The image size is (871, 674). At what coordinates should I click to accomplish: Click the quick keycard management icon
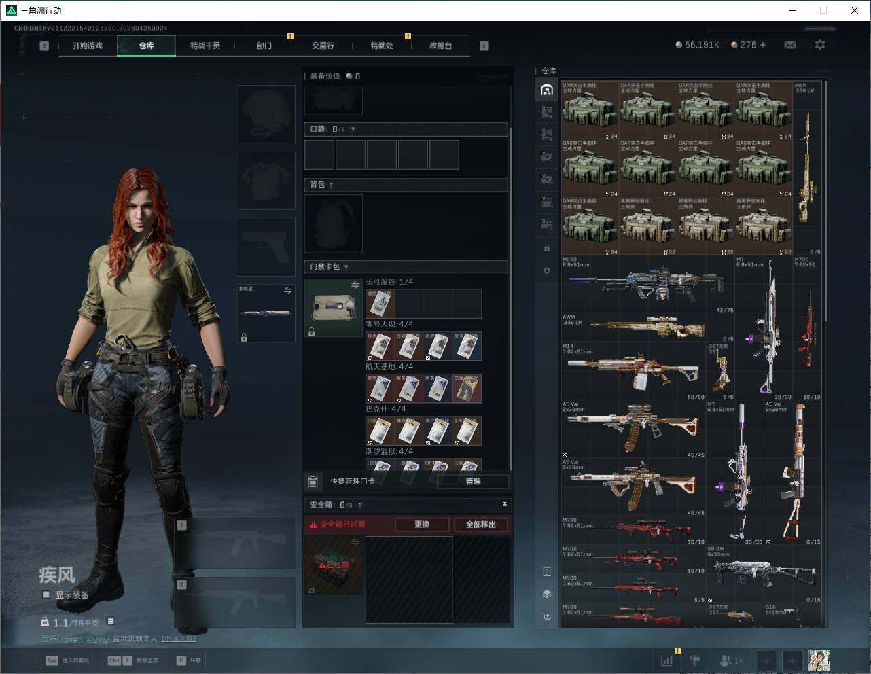pyautogui.click(x=313, y=482)
